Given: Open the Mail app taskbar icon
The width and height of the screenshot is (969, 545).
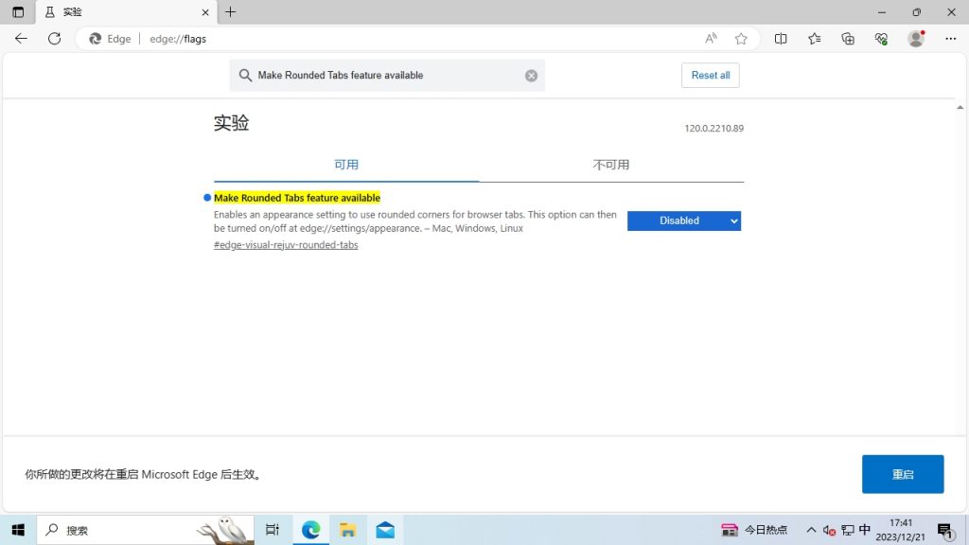Looking at the screenshot, I should pyautogui.click(x=385, y=530).
